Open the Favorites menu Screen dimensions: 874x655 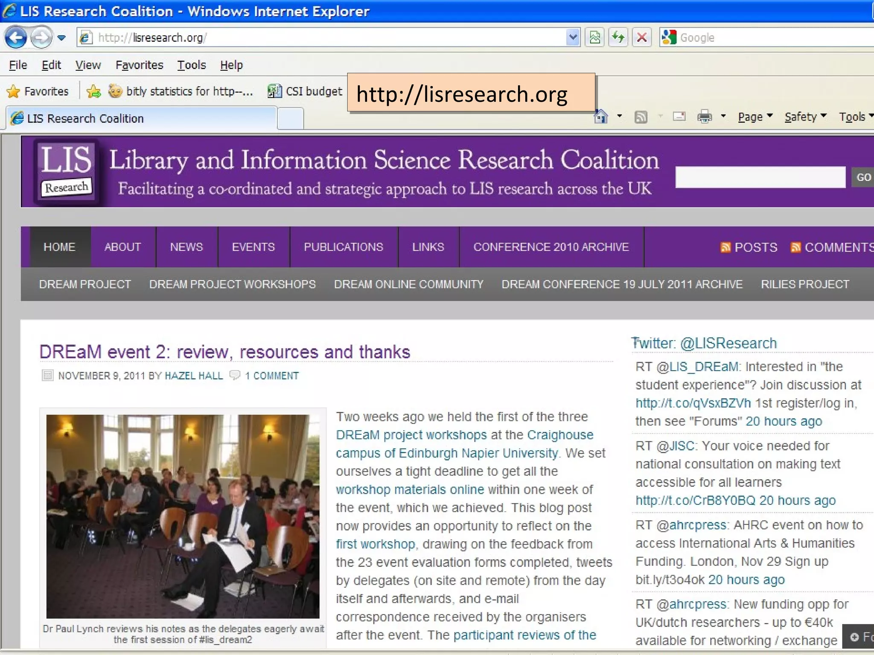click(x=139, y=65)
